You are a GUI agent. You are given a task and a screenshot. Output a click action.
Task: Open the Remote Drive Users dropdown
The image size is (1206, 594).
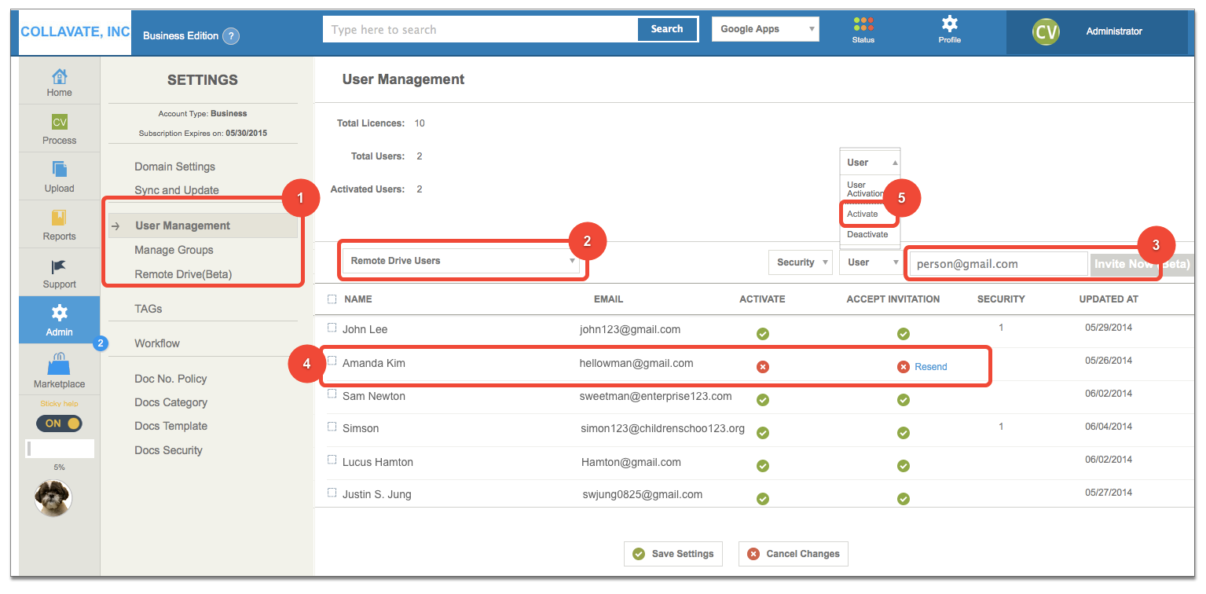pos(460,261)
